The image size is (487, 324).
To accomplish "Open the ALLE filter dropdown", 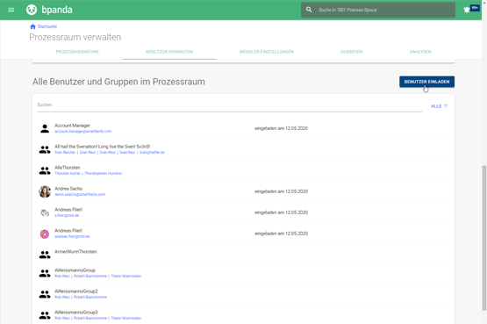I will tap(439, 106).
